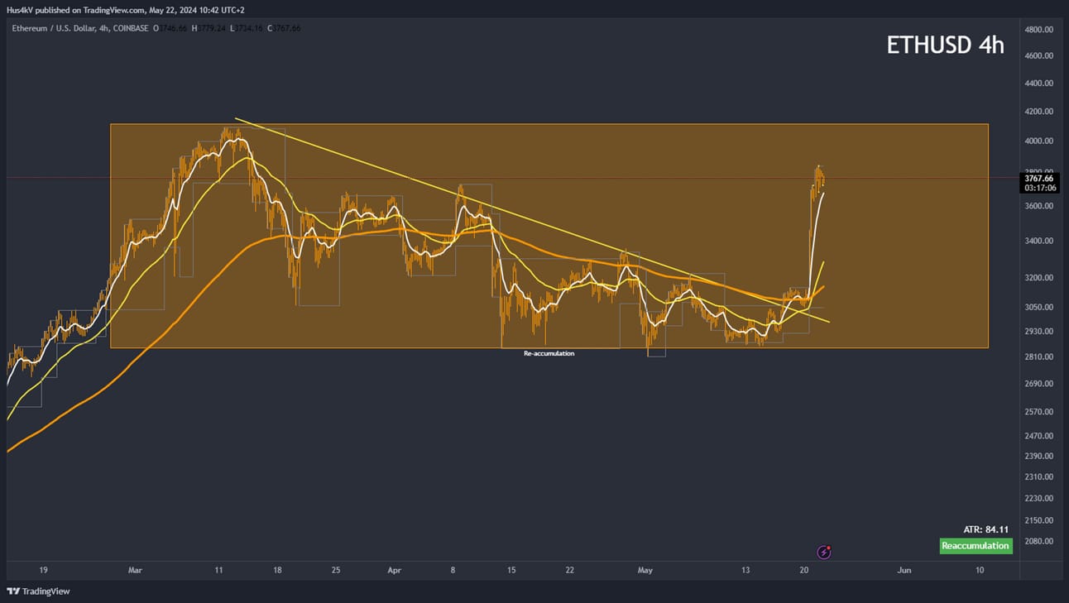1069x603 pixels.
Task: Click the Hus4kV published on TradingView.com header
Action: (x=126, y=10)
